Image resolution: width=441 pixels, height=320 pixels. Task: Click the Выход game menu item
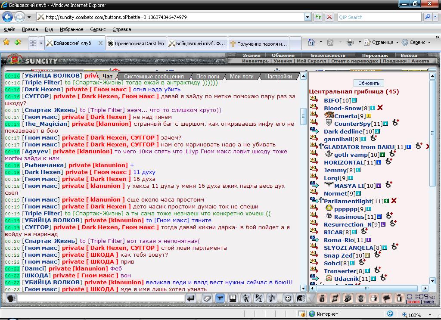(x=409, y=56)
